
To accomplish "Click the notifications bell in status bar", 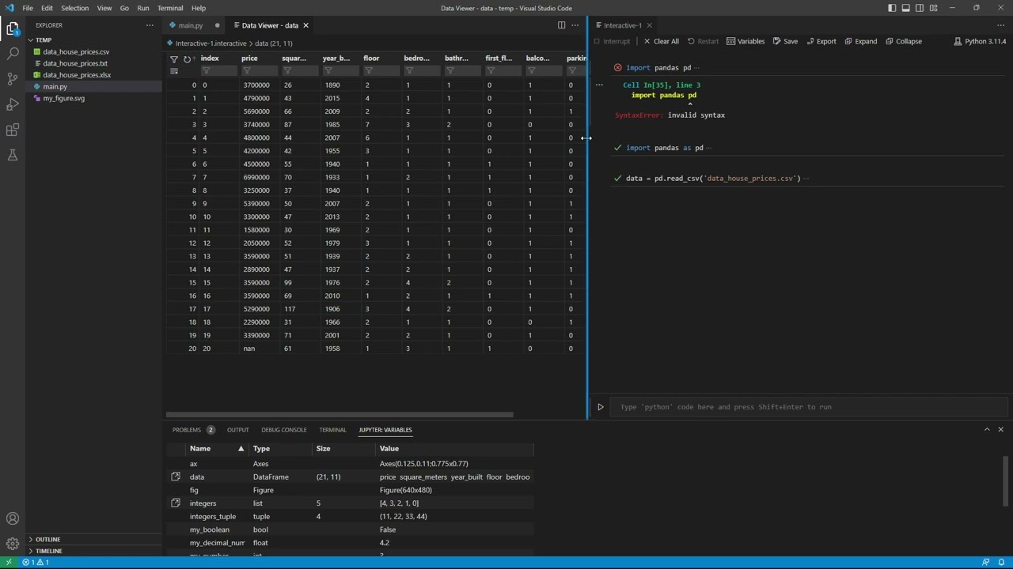I will click(x=1001, y=562).
